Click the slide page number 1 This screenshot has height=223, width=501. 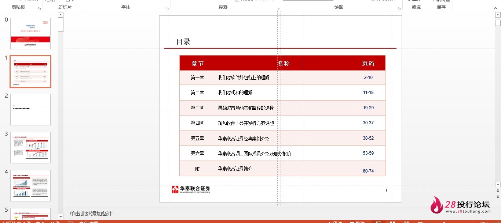(x=386, y=190)
